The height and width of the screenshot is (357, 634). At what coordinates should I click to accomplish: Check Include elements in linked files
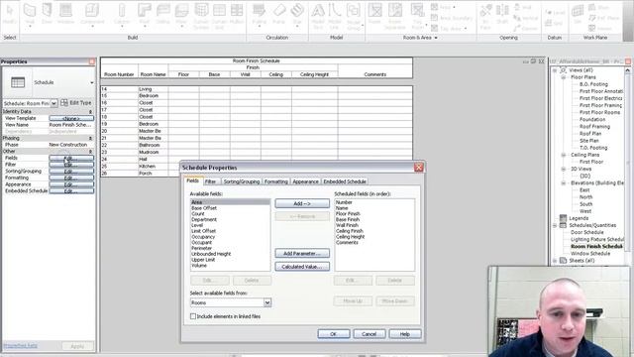pyautogui.click(x=193, y=316)
